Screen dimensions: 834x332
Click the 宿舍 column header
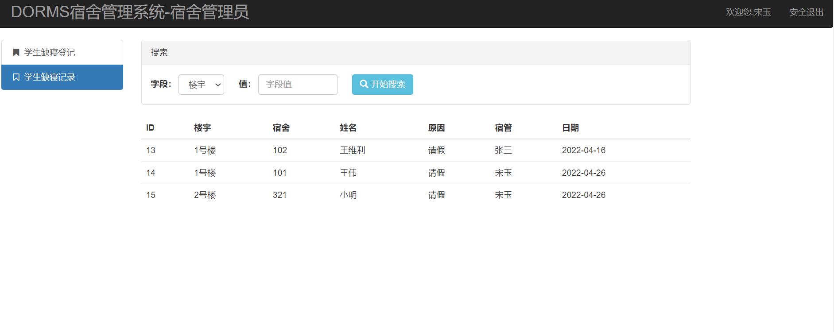(x=281, y=128)
